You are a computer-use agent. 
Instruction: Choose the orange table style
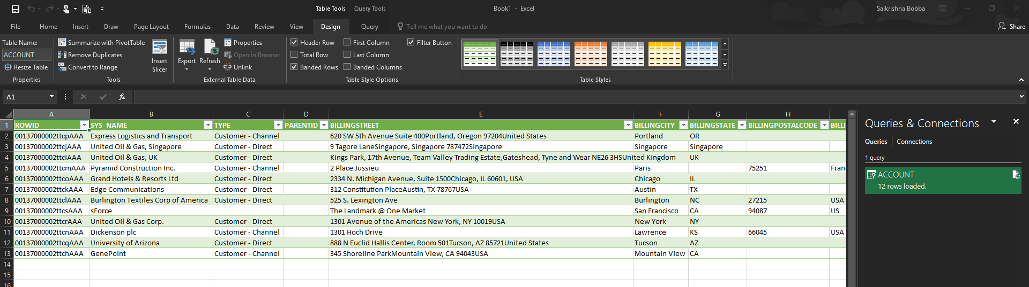click(x=591, y=53)
